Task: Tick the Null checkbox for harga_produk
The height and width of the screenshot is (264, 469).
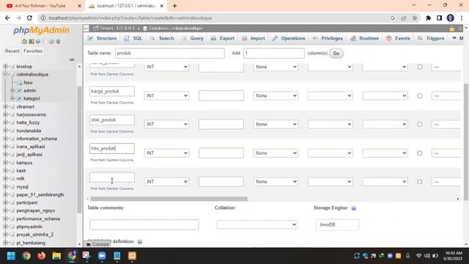Action: [x=420, y=96]
